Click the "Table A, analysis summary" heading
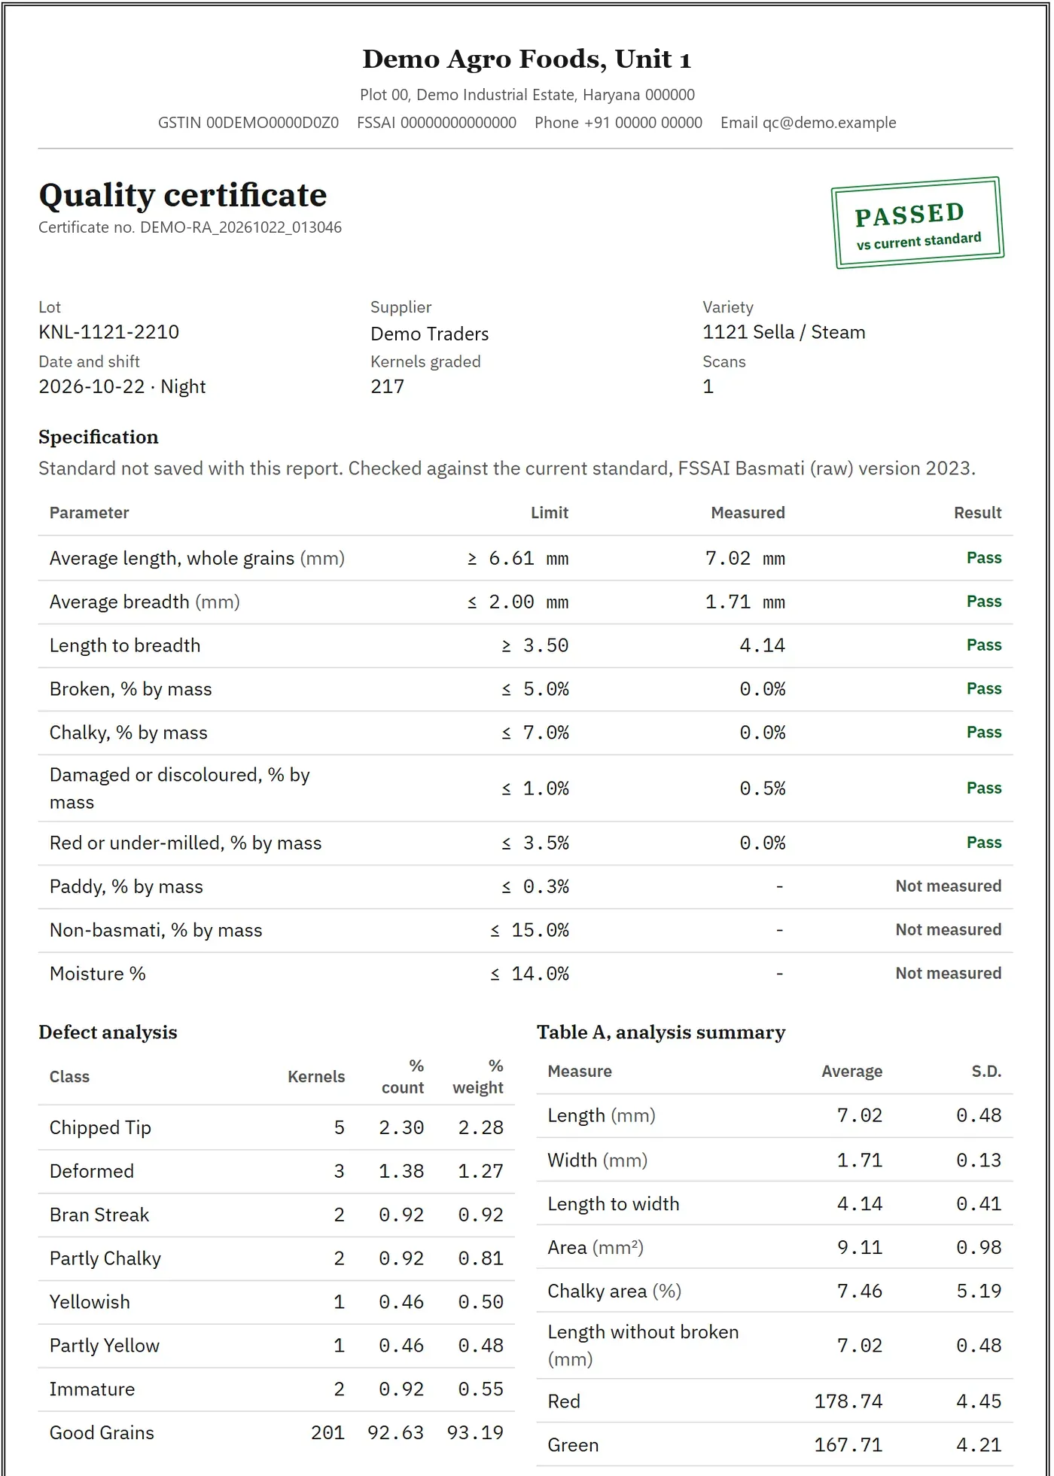The width and height of the screenshot is (1054, 1476). (x=661, y=1032)
